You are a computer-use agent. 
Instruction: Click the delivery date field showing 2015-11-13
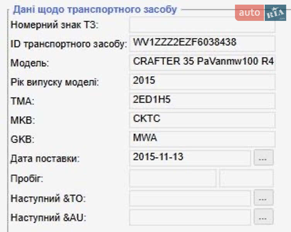click(190, 158)
